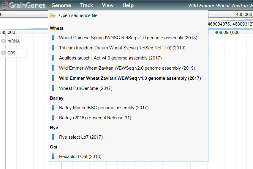Click the GrainGenes logo
Viewport: 253px width, 169px height.
pyautogui.click(x=23, y=5)
